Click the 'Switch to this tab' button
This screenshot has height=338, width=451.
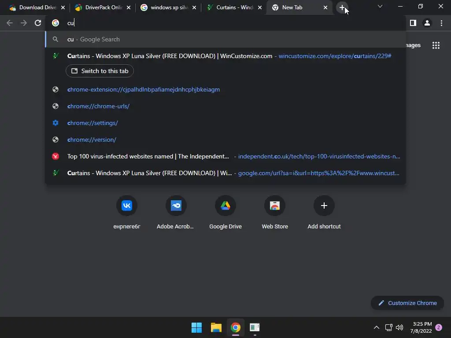click(x=100, y=71)
